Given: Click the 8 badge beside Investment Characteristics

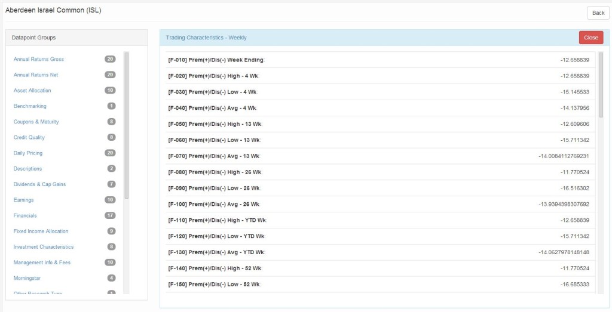Looking at the screenshot, I should coord(112,246).
